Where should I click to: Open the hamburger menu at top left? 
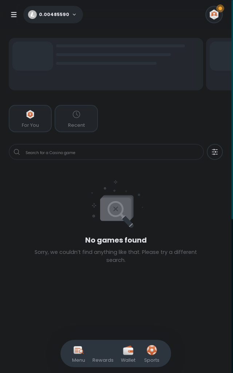tap(14, 15)
